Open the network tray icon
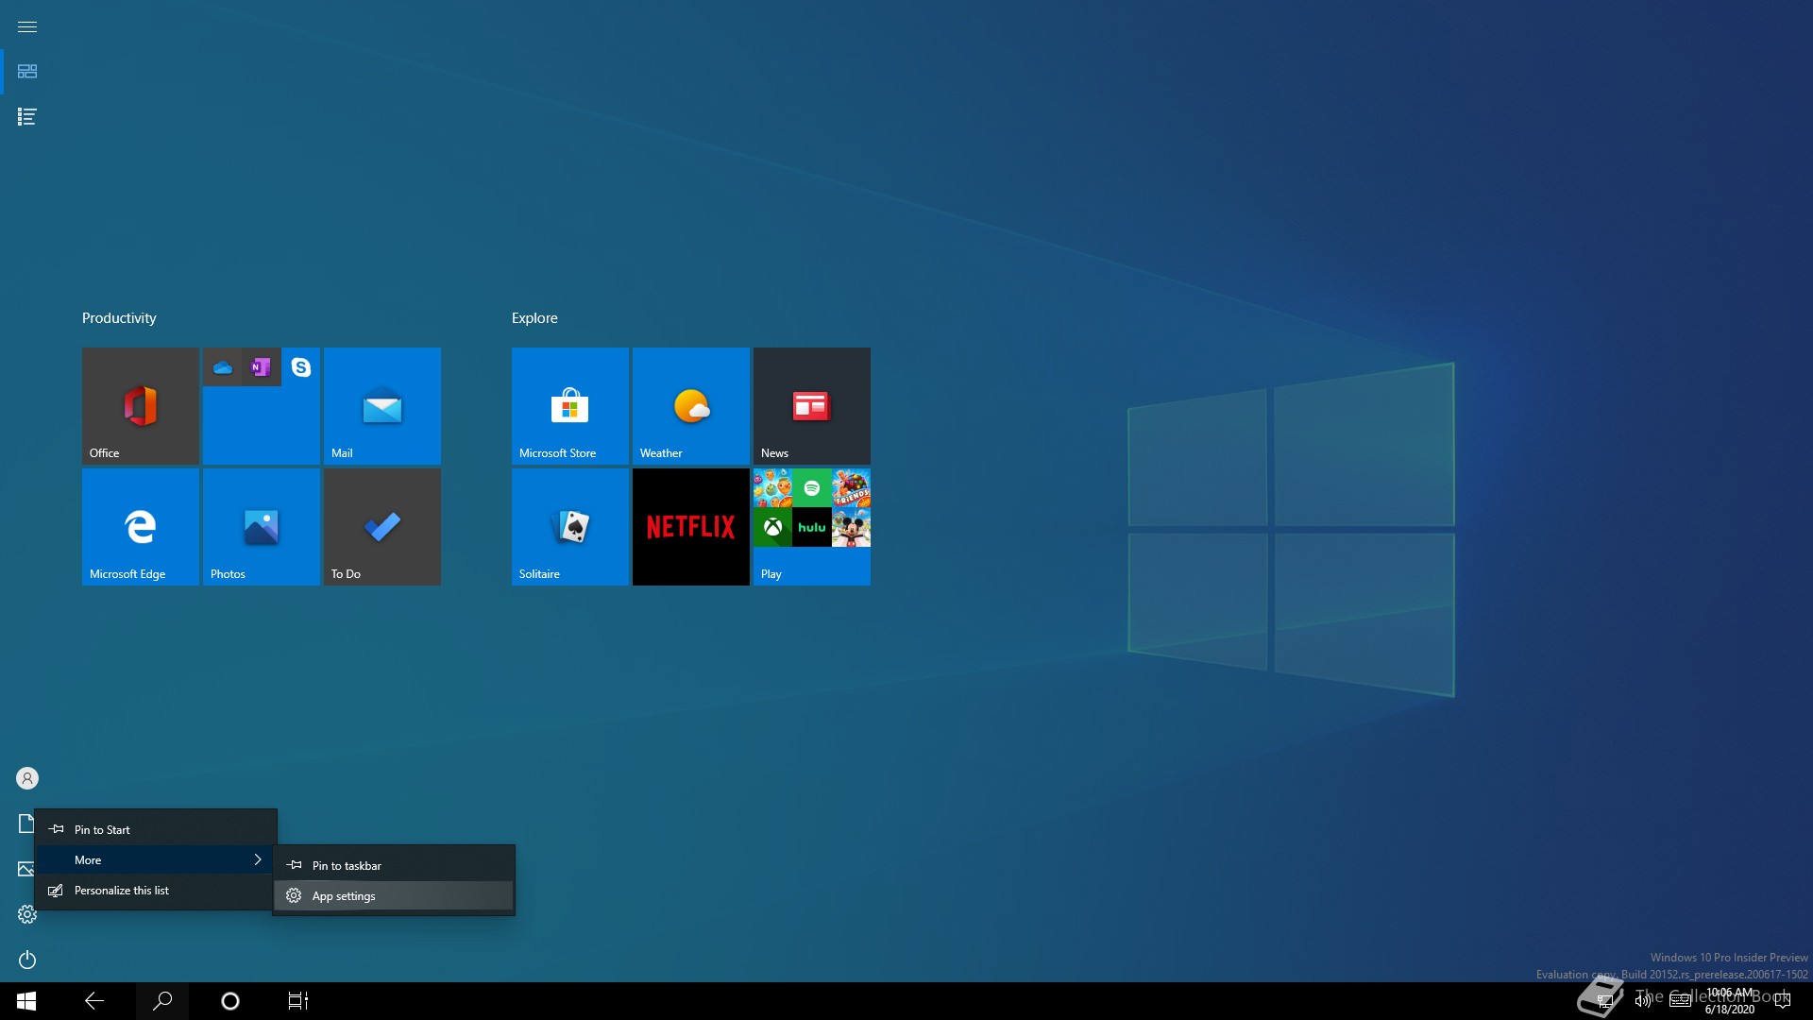The height and width of the screenshot is (1020, 1813). (x=1604, y=1001)
